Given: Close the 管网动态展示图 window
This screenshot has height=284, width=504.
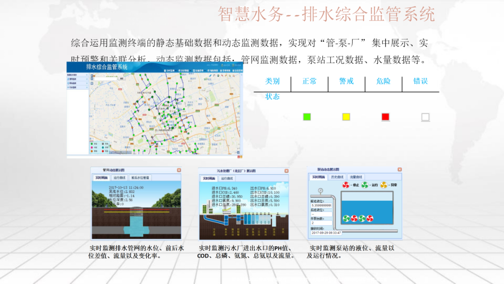Looking at the screenshot, I should click(179, 170).
